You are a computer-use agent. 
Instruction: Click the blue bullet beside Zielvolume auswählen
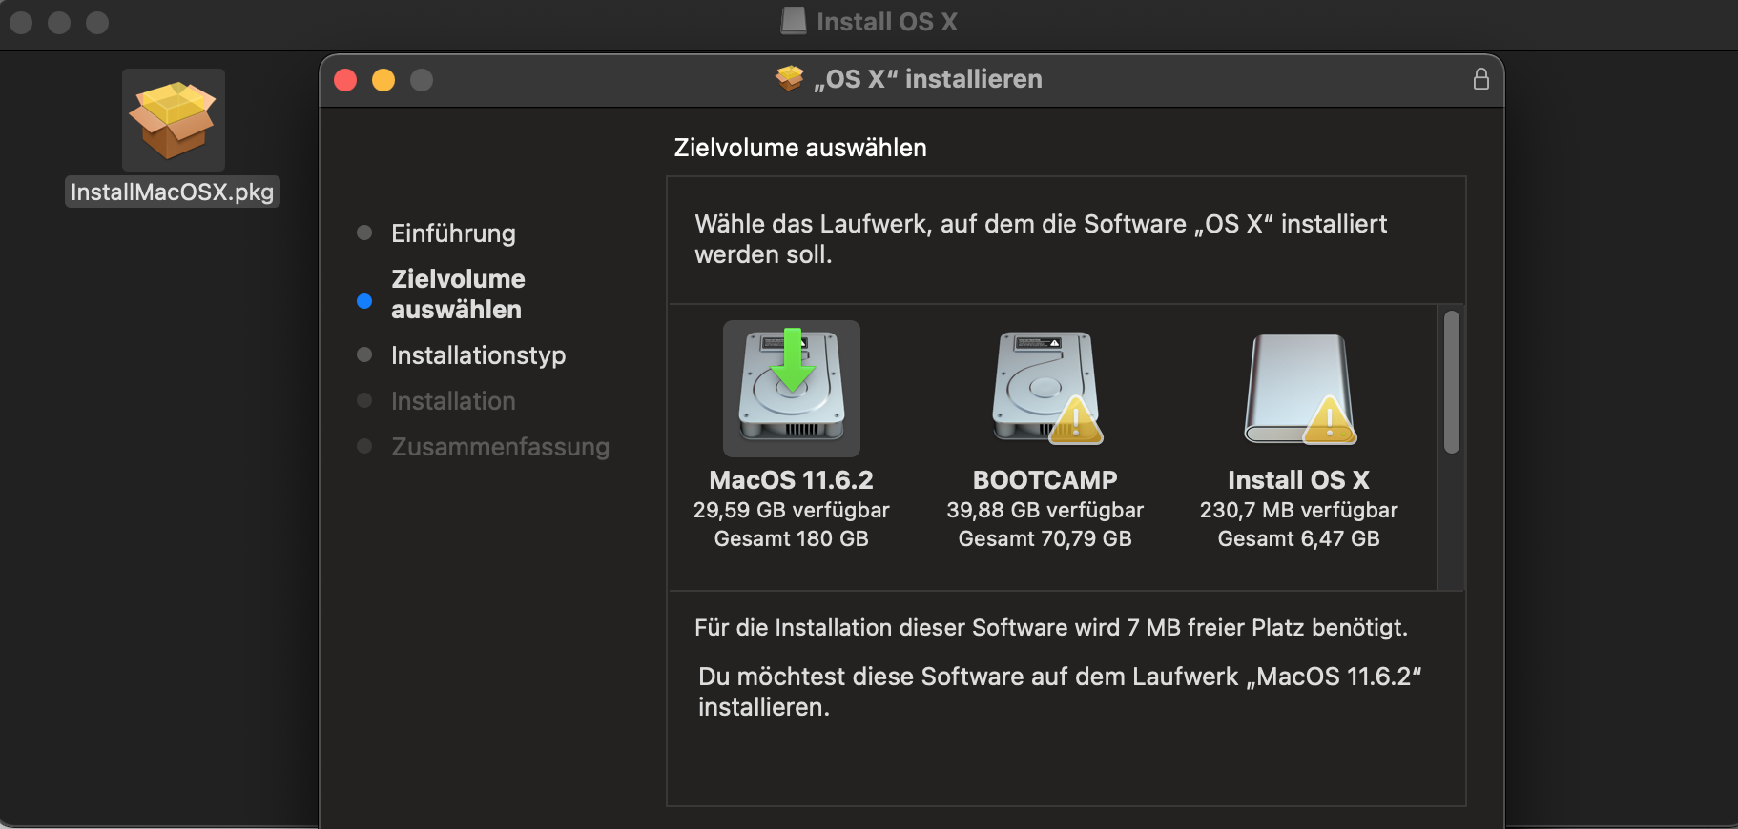pyautogui.click(x=364, y=301)
